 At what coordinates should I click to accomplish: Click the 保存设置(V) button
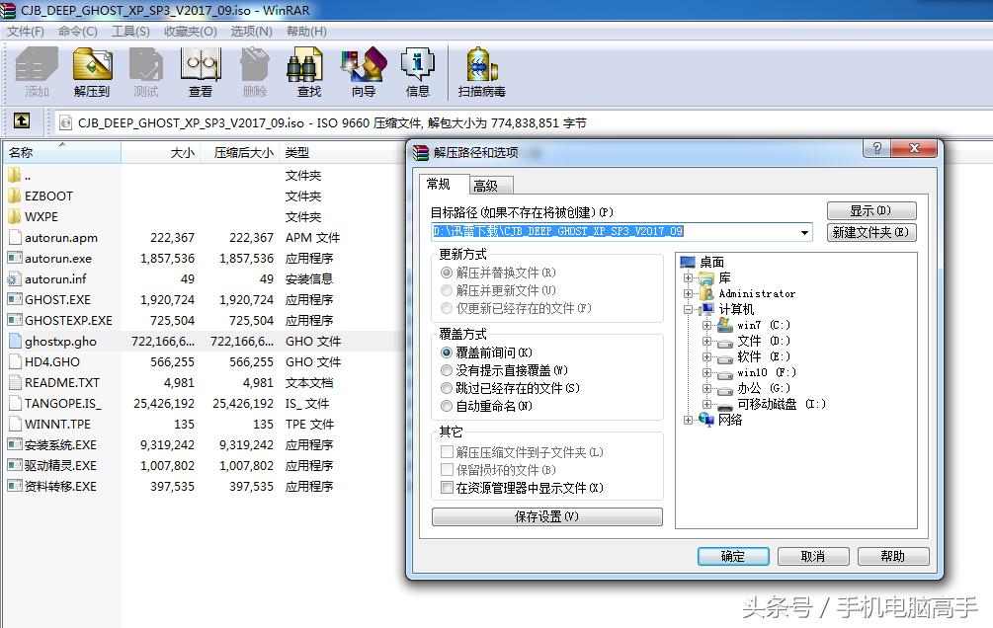[547, 516]
